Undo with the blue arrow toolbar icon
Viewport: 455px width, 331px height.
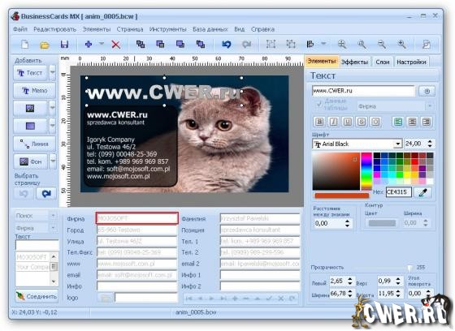click(x=227, y=45)
